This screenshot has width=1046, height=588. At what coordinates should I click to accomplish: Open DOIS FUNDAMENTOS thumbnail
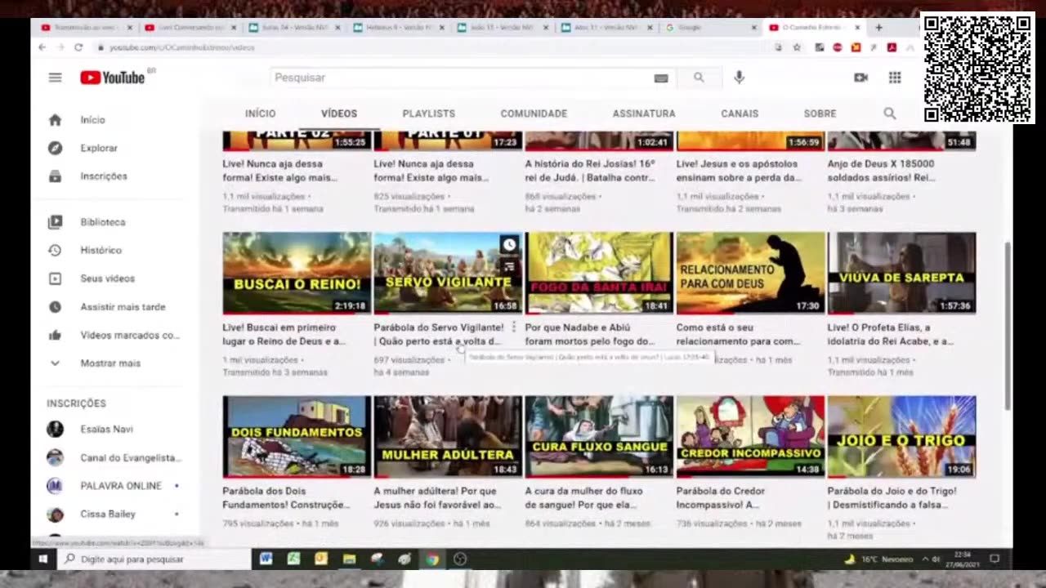pyautogui.click(x=297, y=437)
